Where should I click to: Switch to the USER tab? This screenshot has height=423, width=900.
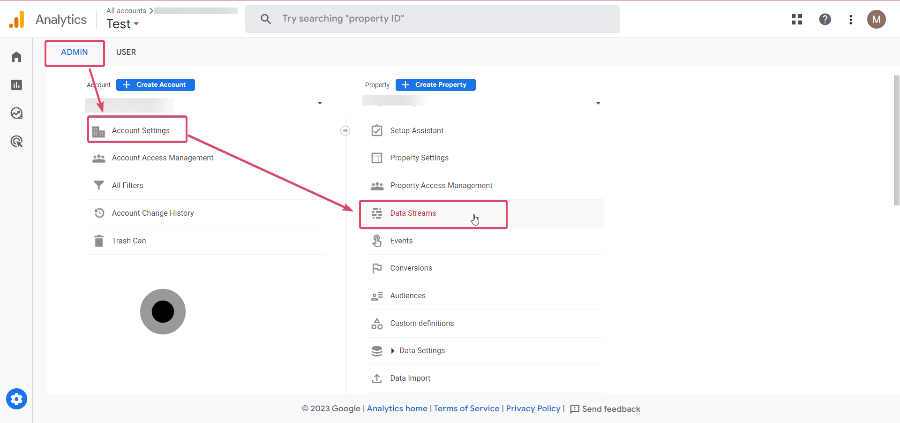126,52
